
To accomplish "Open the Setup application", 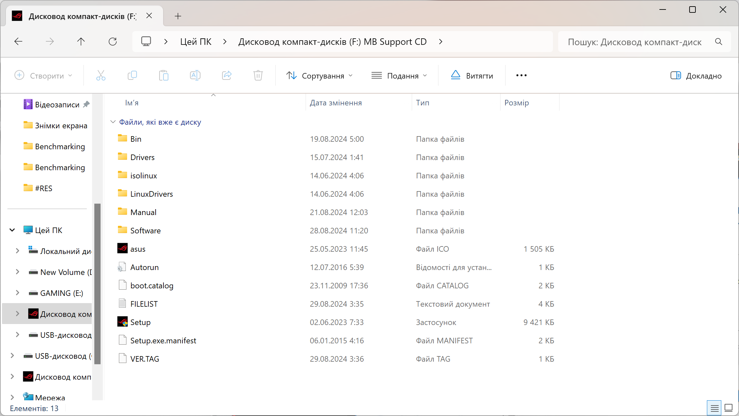I will click(x=140, y=322).
